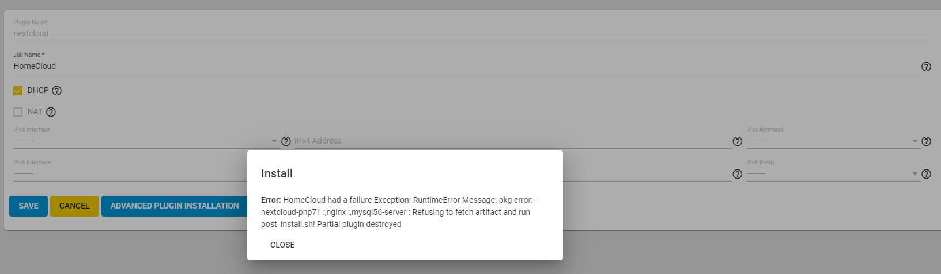Click into the IPv4 Address field
The height and width of the screenshot is (274, 941).
coord(512,141)
